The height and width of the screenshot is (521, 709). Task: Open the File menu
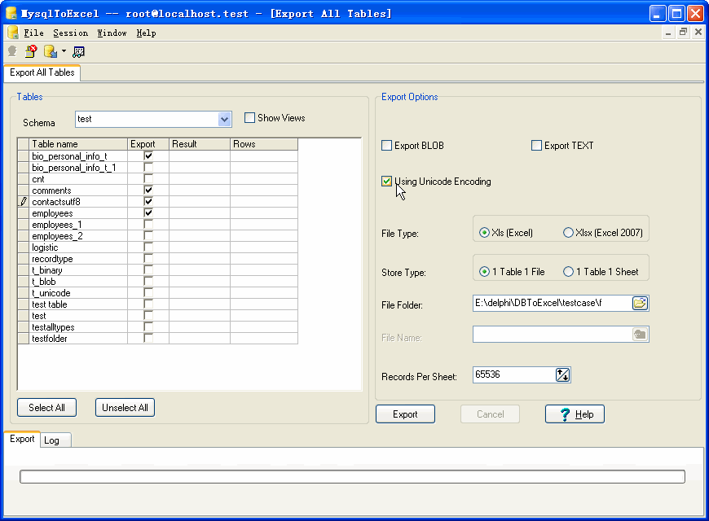click(34, 33)
